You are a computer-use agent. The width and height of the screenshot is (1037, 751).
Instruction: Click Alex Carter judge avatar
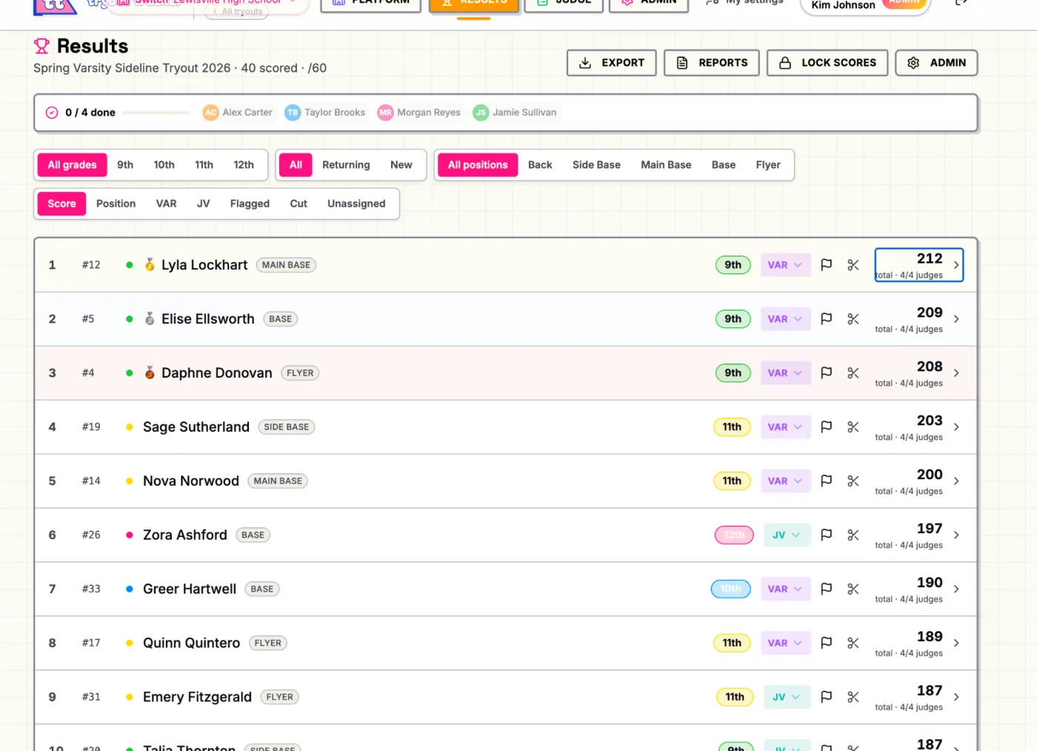tap(211, 113)
